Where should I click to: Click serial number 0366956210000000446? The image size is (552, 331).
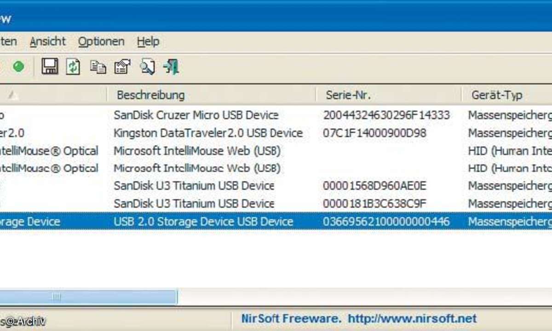click(386, 221)
